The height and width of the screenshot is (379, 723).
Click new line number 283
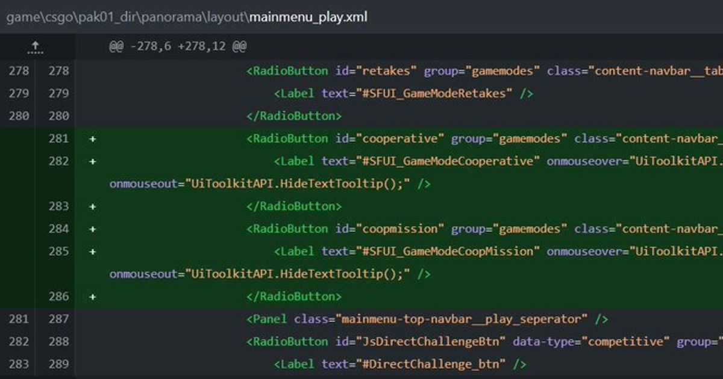tap(58, 206)
